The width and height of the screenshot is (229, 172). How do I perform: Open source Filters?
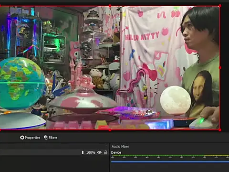(51, 138)
